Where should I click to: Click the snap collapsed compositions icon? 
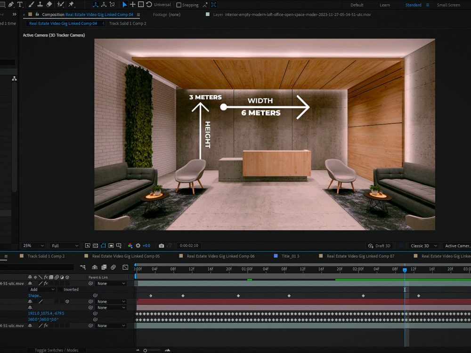tap(213, 5)
